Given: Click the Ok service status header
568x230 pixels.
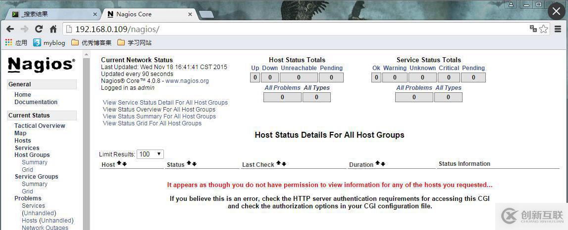Looking at the screenshot, I should pyautogui.click(x=376, y=68).
